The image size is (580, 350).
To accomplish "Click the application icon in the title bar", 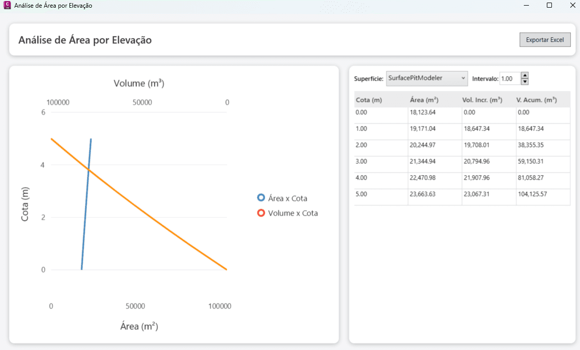I will 7,5.
